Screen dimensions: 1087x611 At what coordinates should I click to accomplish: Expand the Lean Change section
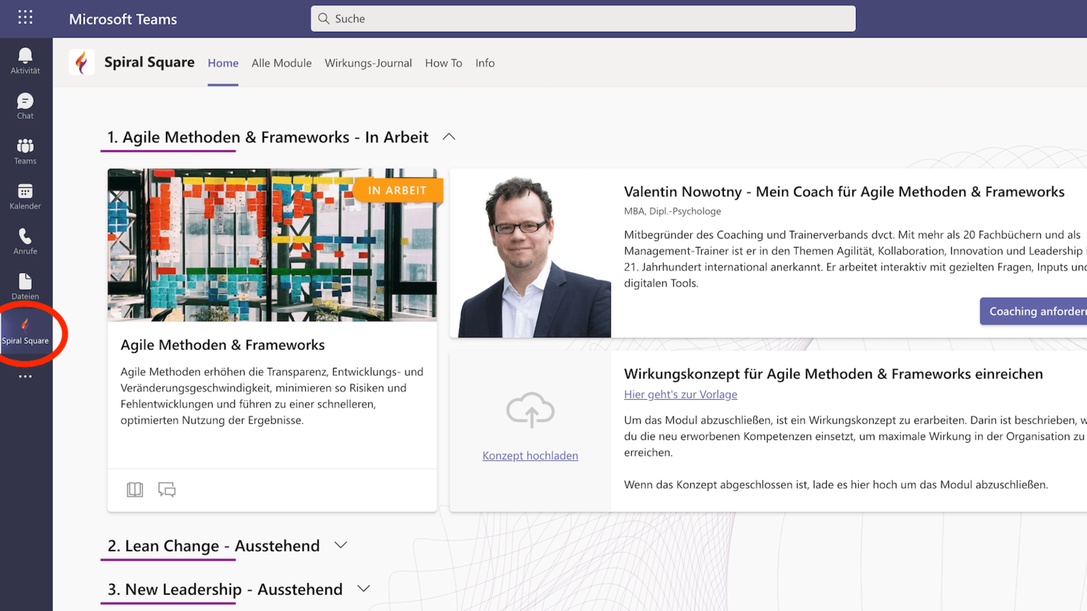click(x=341, y=545)
